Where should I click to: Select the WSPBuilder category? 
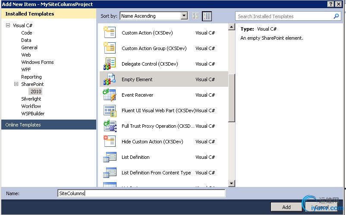tap(33, 114)
